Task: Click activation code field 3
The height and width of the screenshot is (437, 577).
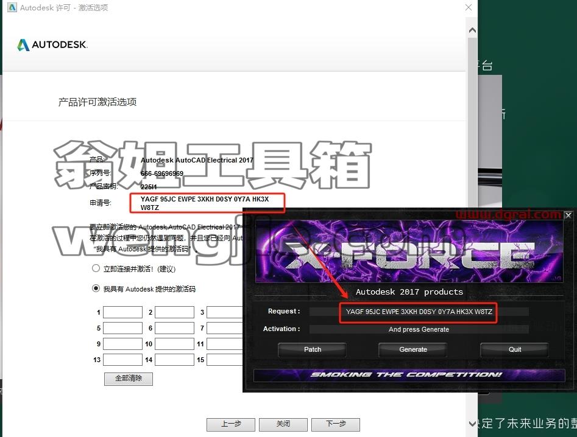Action: (x=224, y=312)
